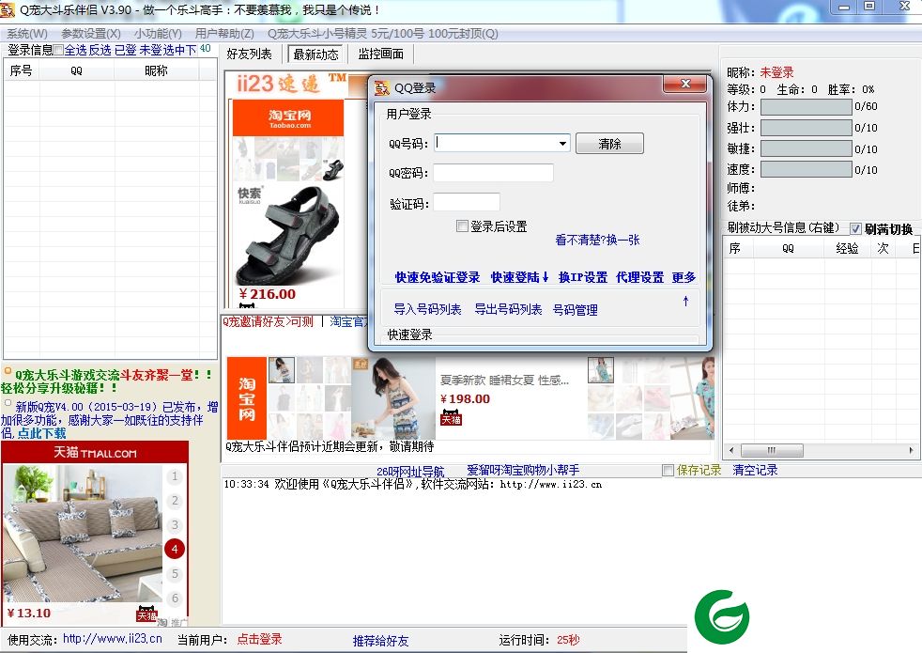Check the 全选 checkbox in login info
This screenshot has width=922, height=653.
click(58, 51)
